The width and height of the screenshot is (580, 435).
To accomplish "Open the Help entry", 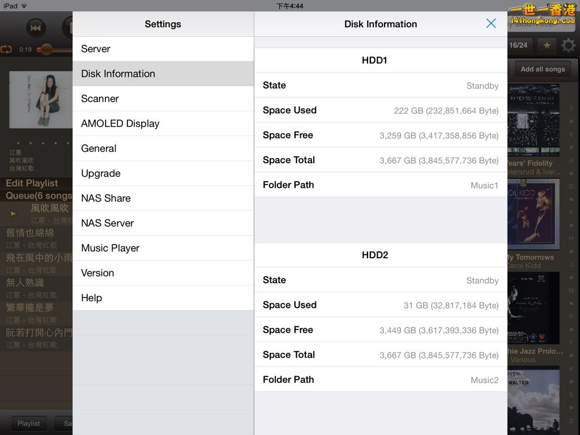I will click(x=163, y=298).
